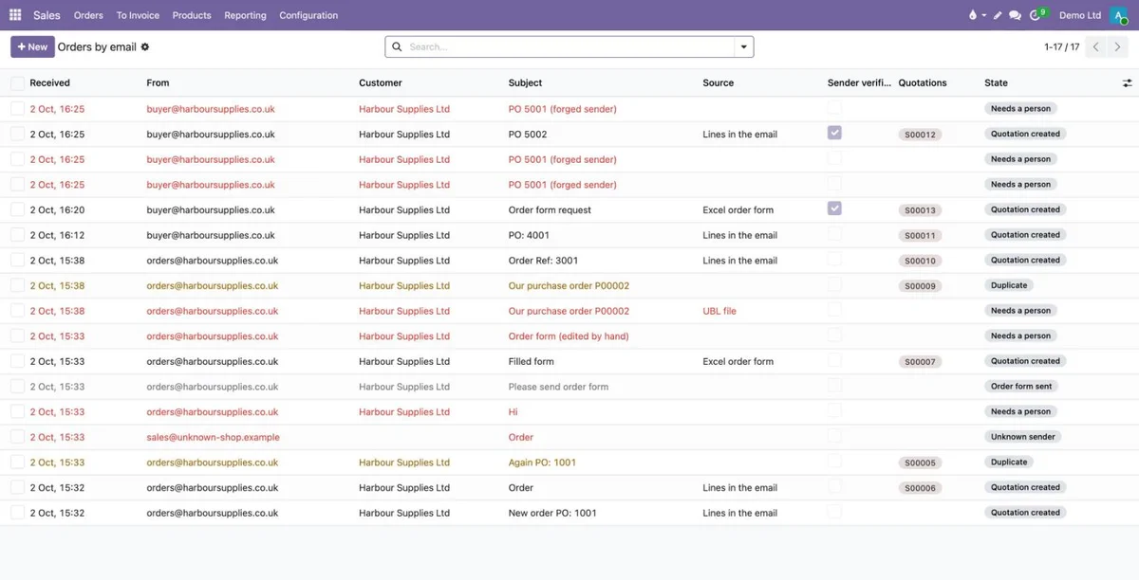This screenshot has height=580, width=1139.
Task: Toggle the select-all checkbox in table header
Action: click(x=17, y=83)
